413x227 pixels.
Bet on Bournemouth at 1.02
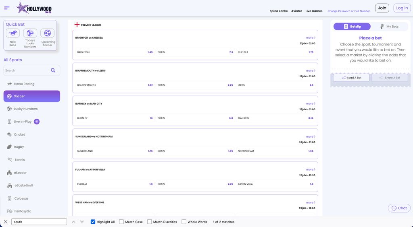click(x=115, y=85)
